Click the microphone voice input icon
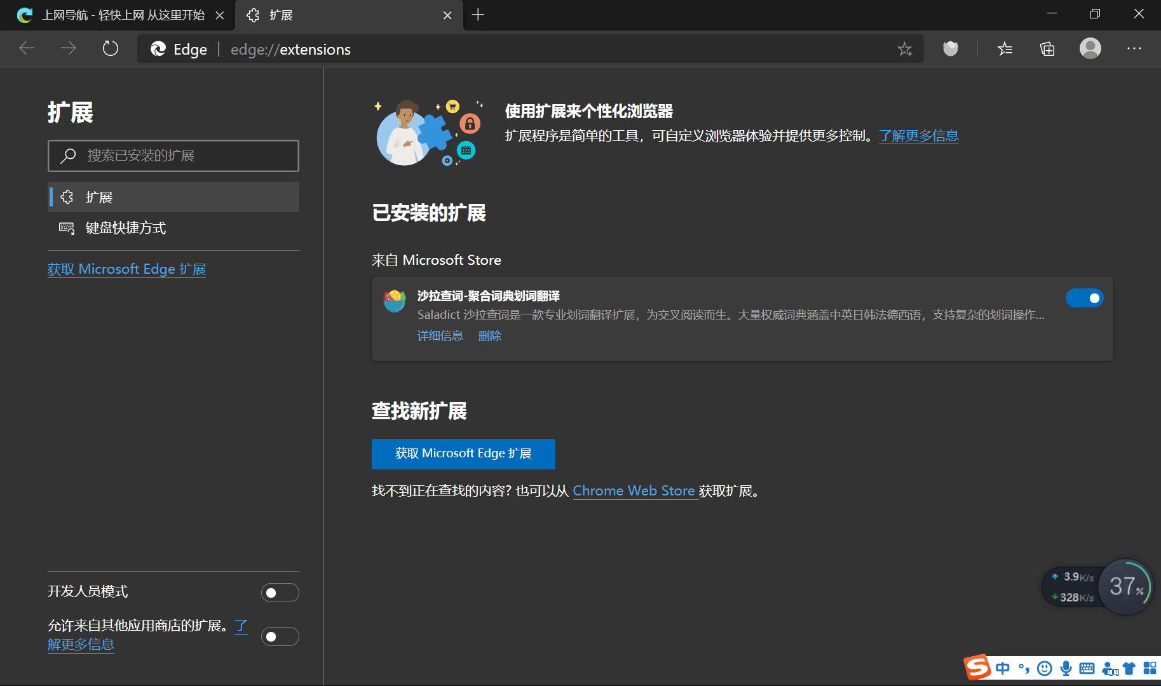 [1066, 668]
